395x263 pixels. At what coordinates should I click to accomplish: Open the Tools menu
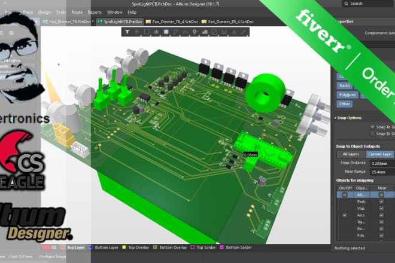click(60, 12)
